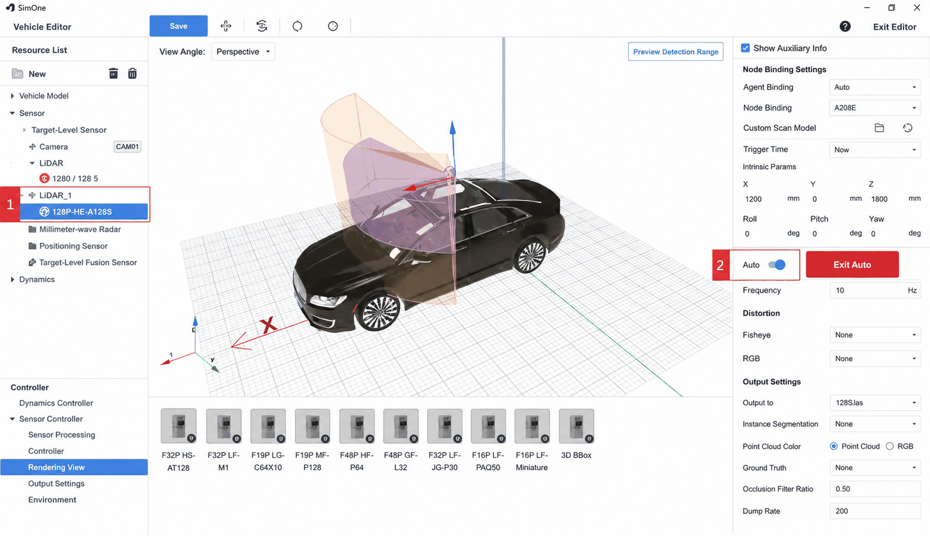Select the F32P LF-M1 sensor thumbnail
Image resolution: width=930 pixels, height=536 pixels.
pos(223,426)
